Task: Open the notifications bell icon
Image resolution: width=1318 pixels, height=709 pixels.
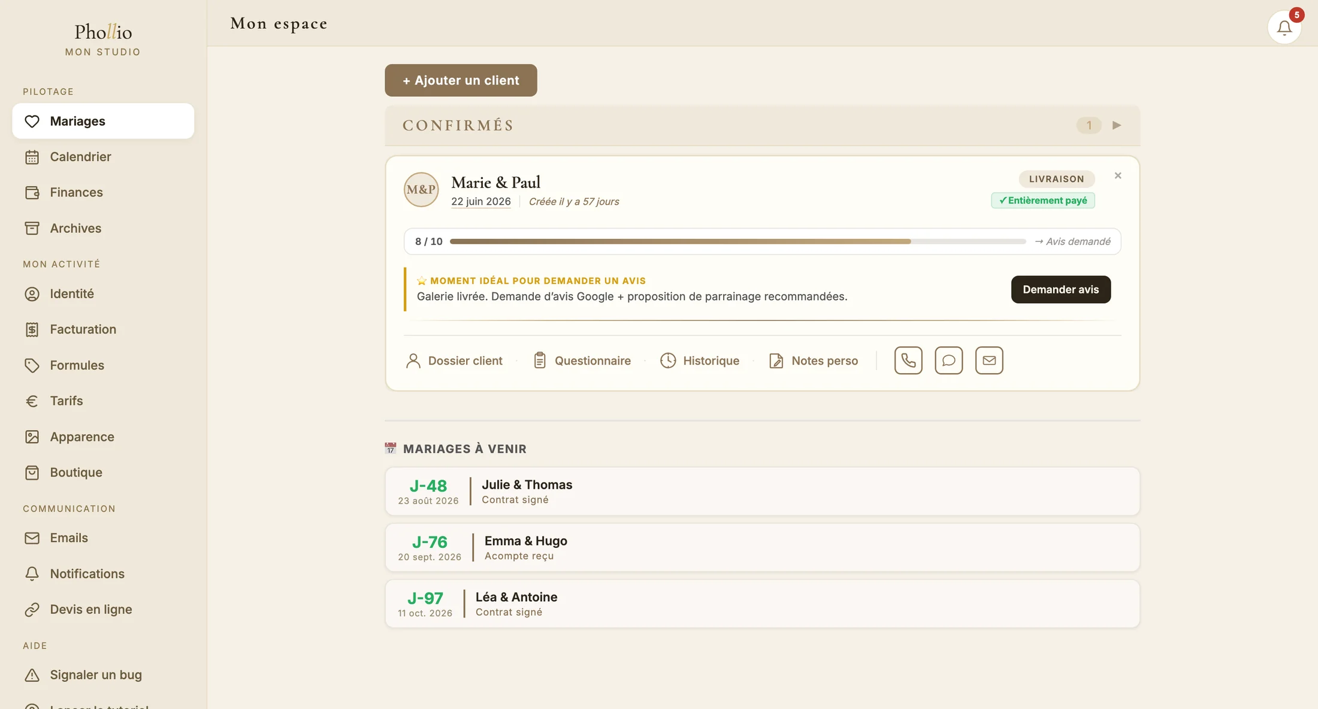Action: [1284, 27]
